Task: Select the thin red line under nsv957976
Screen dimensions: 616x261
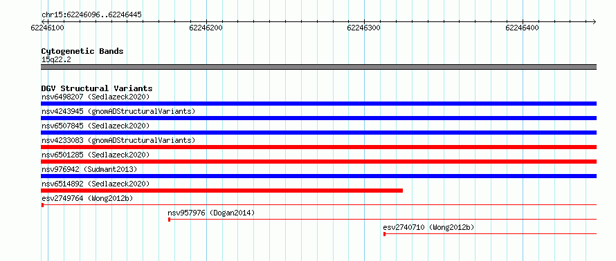Action: [x=382, y=220]
